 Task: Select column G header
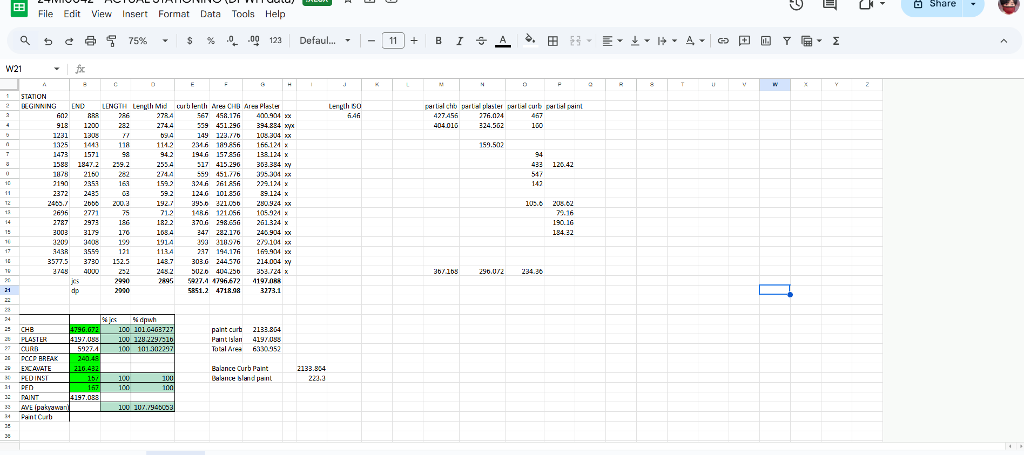tap(262, 84)
